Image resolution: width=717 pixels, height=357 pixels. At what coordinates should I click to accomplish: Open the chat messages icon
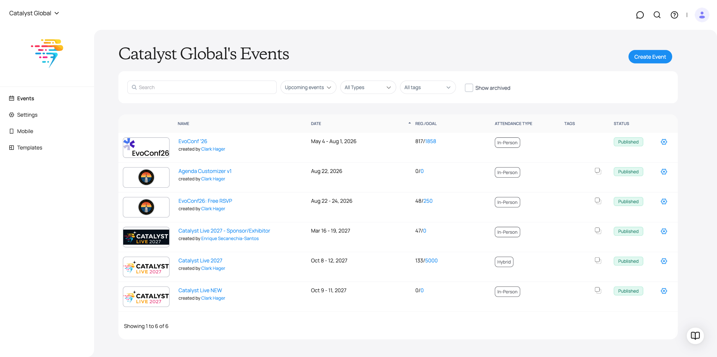640,15
